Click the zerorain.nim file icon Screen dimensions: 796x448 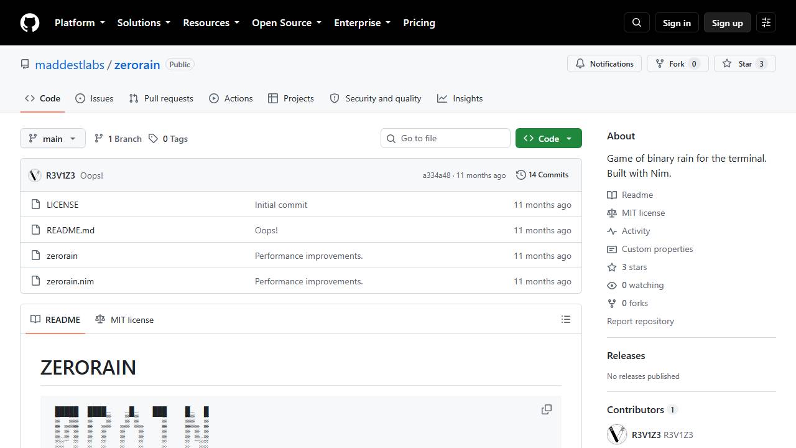point(35,281)
